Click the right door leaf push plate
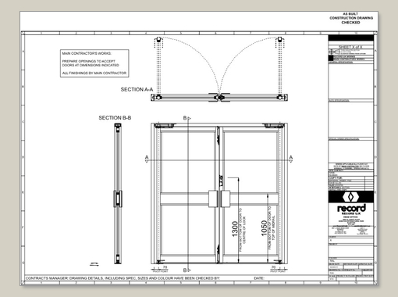The width and height of the screenshot is (398, 297). pyautogui.click(x=226, y=199)
